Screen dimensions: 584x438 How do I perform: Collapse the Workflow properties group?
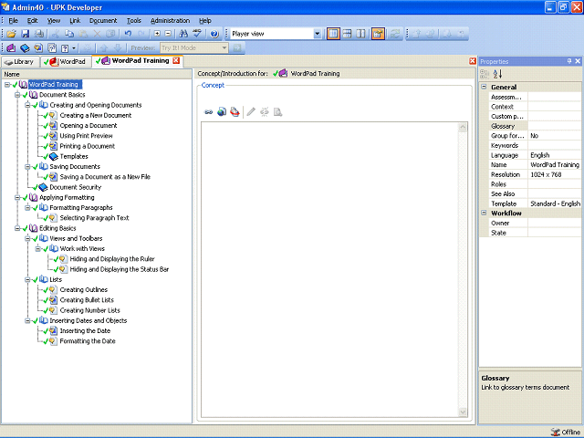(x=484, y=213)
